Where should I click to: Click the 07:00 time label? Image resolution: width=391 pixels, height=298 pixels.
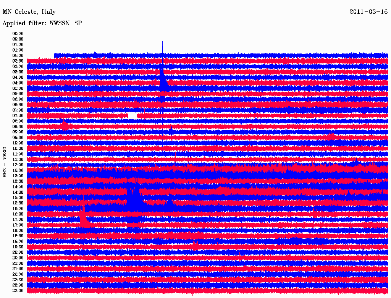[x=18, y=110]
